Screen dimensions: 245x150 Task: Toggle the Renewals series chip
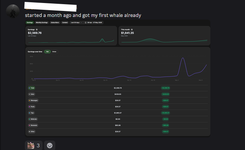(x=33, y=125)
